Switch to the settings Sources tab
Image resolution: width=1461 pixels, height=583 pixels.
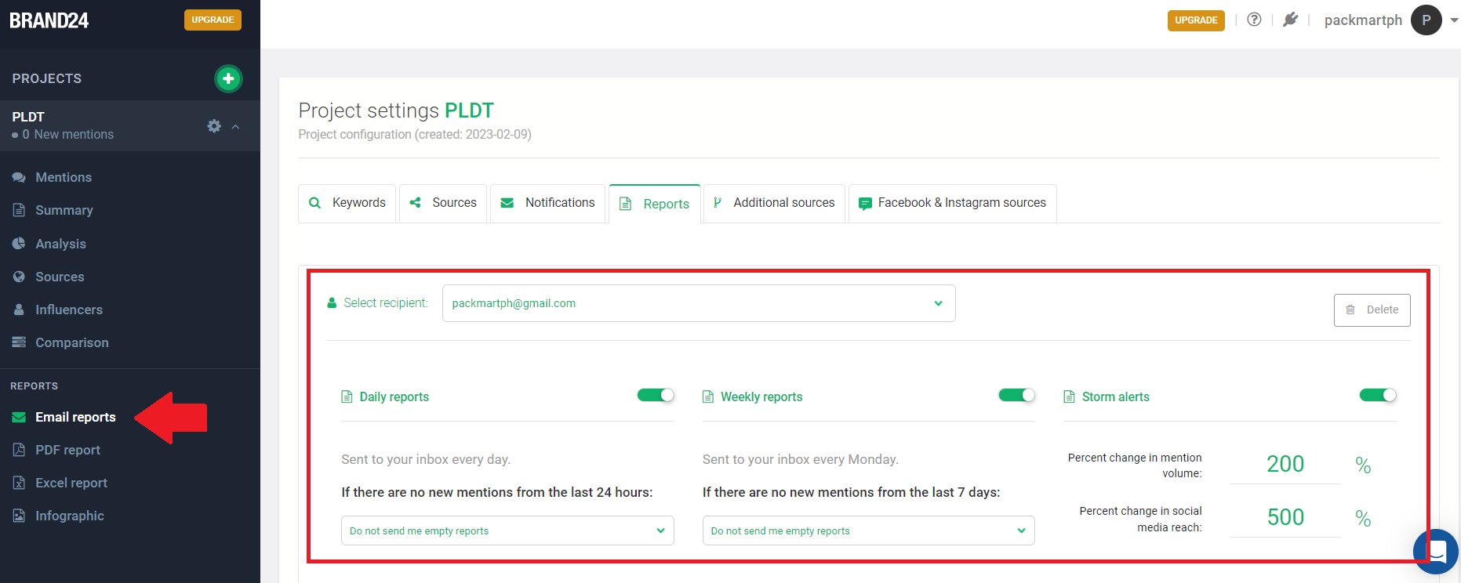(443, 203)
